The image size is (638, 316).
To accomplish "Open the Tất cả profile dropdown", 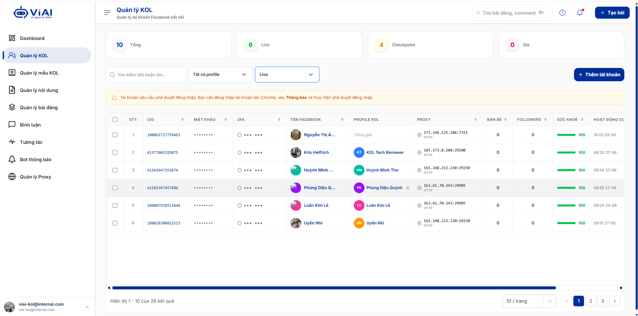I will [220, 75].
